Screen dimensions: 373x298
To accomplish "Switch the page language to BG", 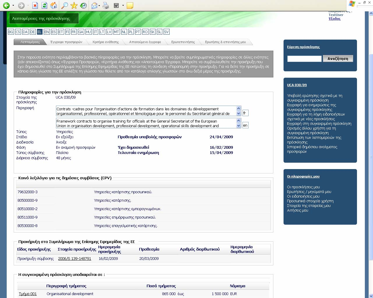I will 11,32.
